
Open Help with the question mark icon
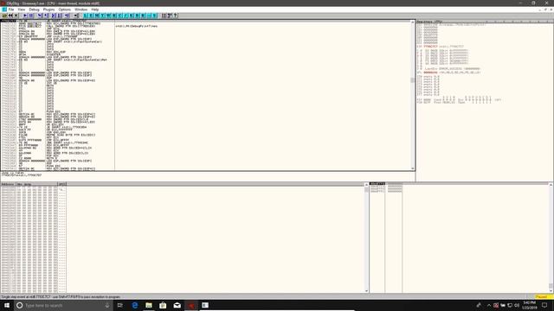tap(175, 16)
